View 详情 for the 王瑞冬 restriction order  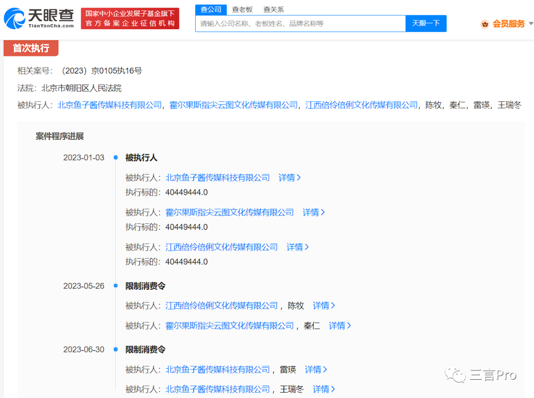(324, 389)
